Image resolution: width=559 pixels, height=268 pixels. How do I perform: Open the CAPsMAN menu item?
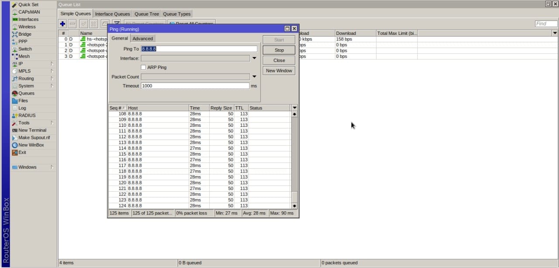click(x=29, y=12)
